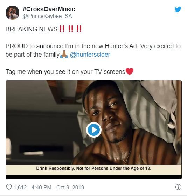
Task: Click the black bar under the video
Action: 93,177
